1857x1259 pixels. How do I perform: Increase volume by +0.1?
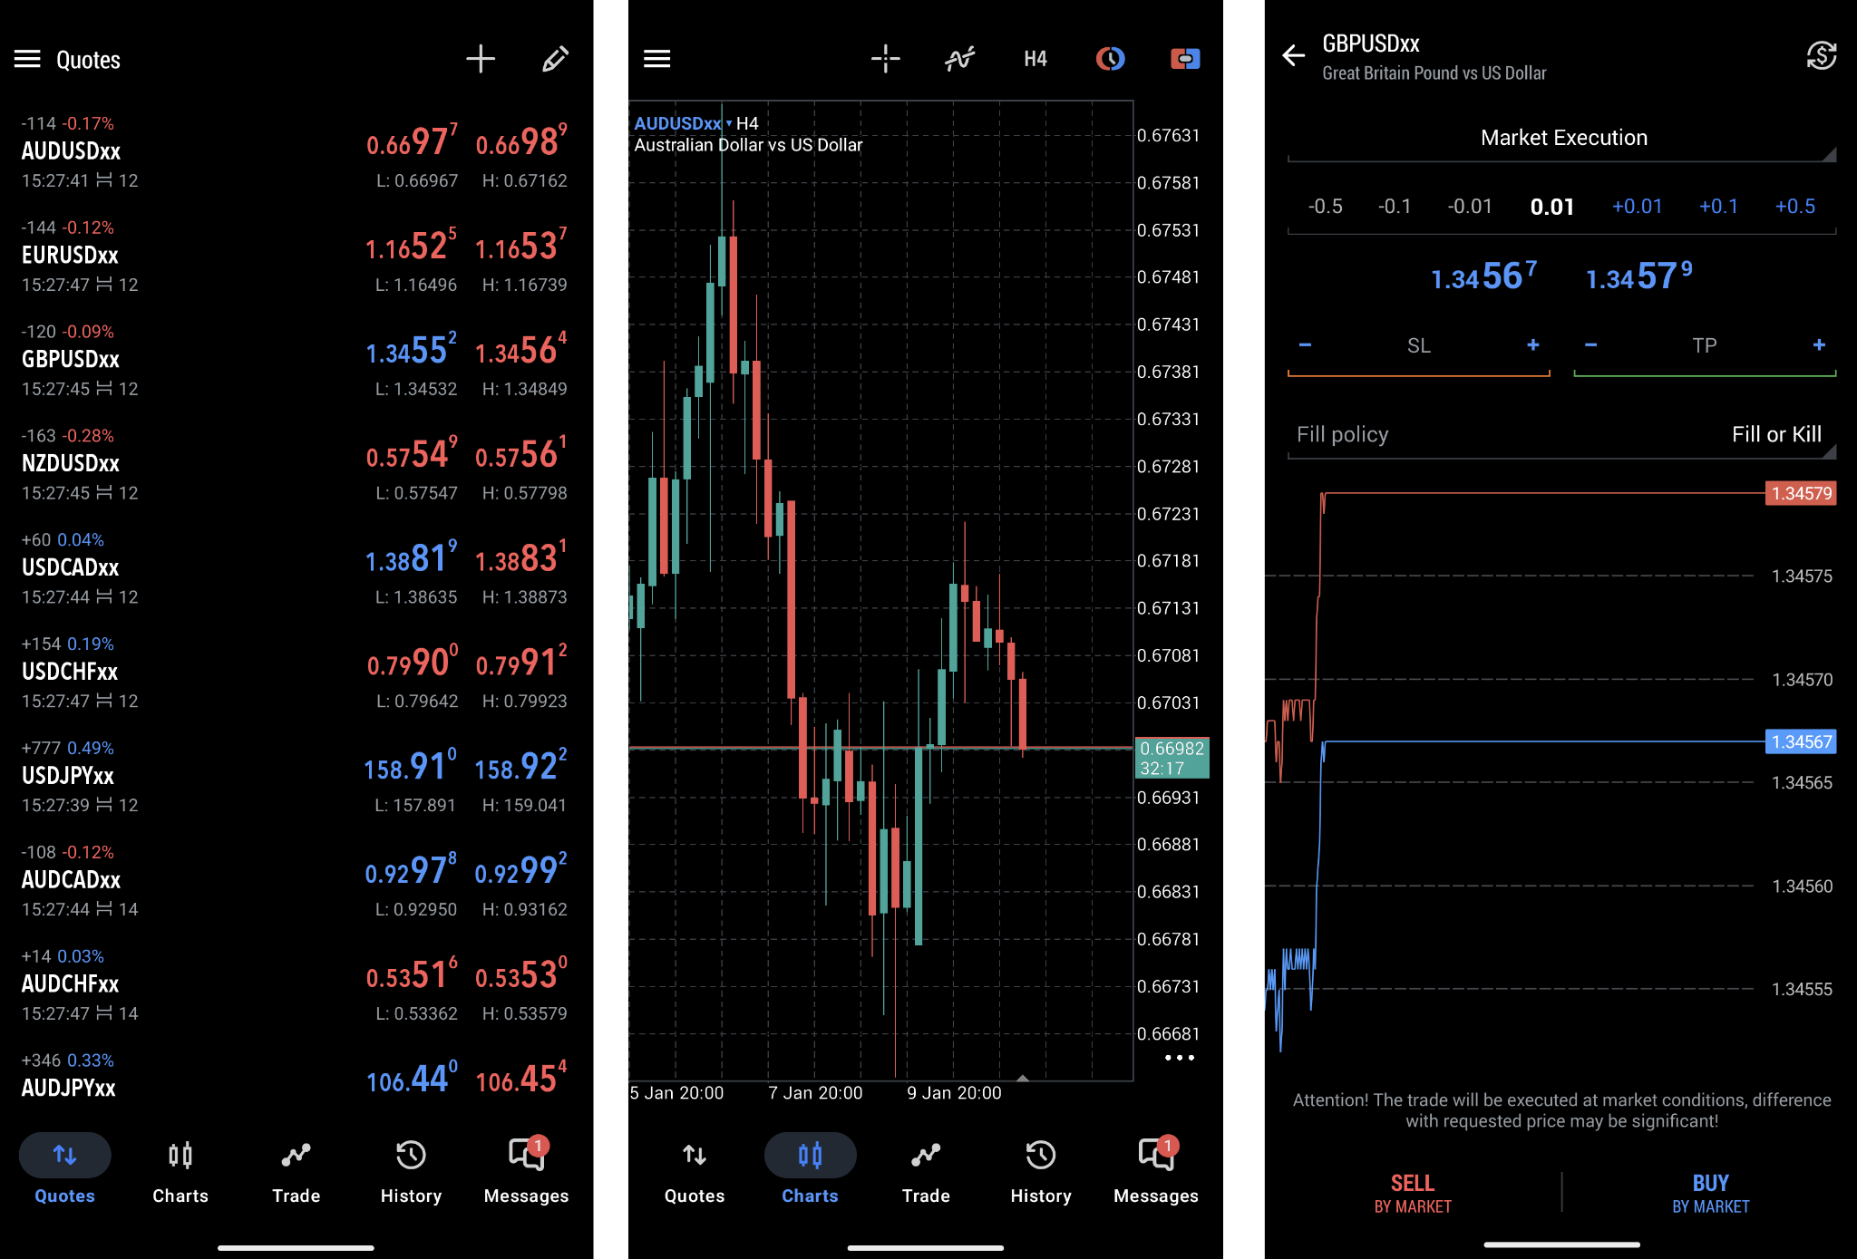point(1718,206)
